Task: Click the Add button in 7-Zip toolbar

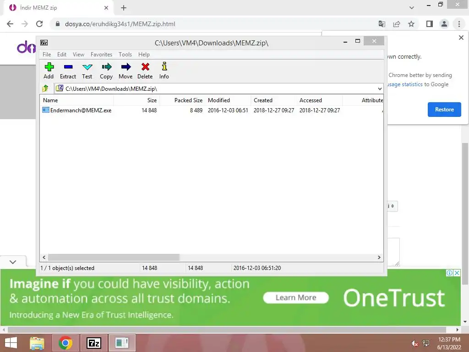Action: (49, 71)
